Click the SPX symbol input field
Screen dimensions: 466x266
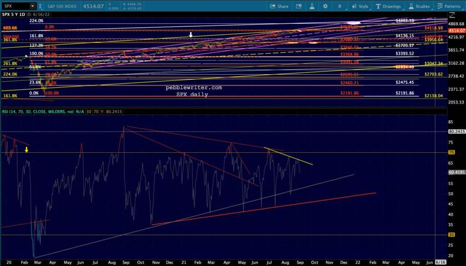[x=15, y=6]
